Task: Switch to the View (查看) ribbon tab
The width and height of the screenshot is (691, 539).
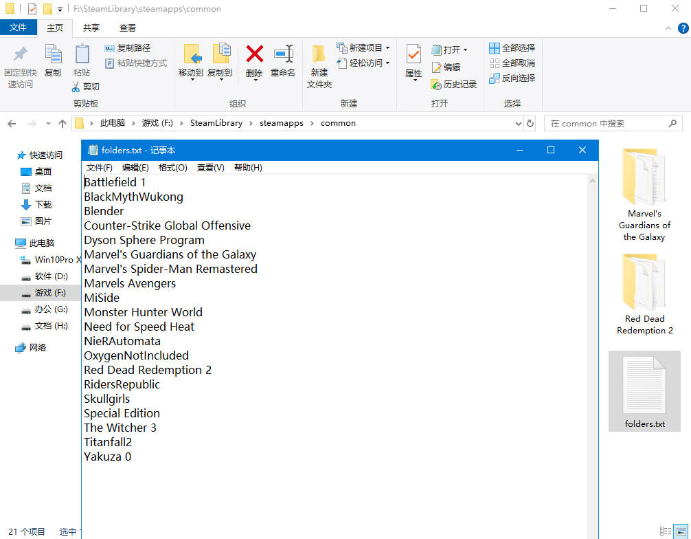Action: click(x=127, y=27)
